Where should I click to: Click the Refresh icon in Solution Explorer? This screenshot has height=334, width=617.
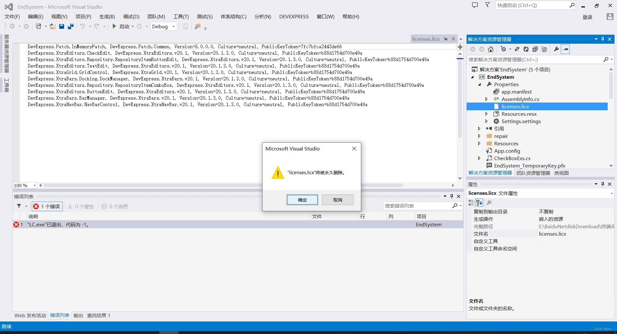tap(526, 49)
